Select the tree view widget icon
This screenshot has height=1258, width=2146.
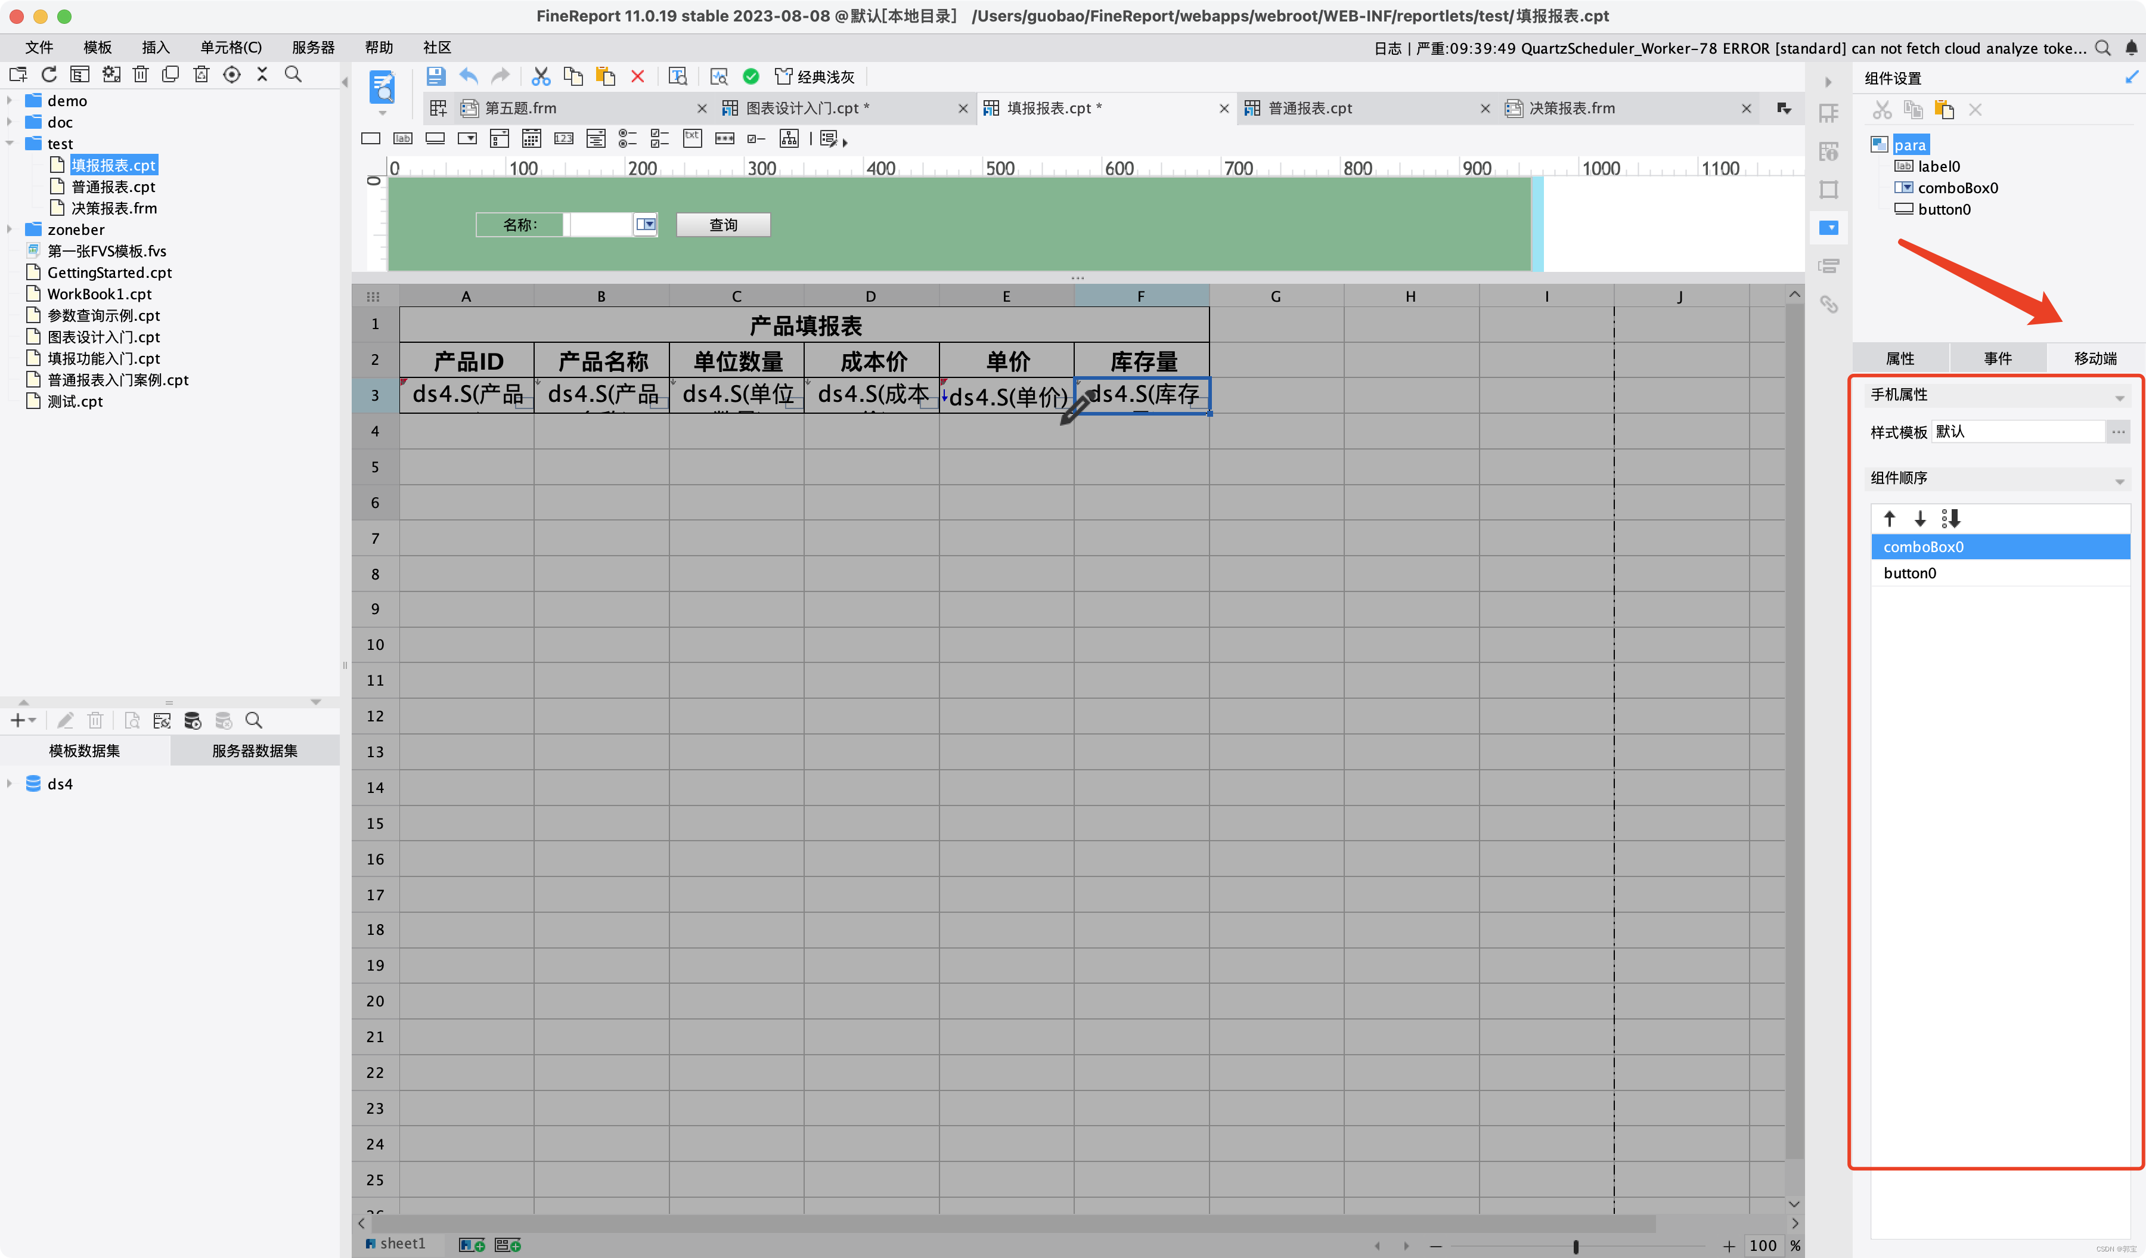tap(789, 139)
